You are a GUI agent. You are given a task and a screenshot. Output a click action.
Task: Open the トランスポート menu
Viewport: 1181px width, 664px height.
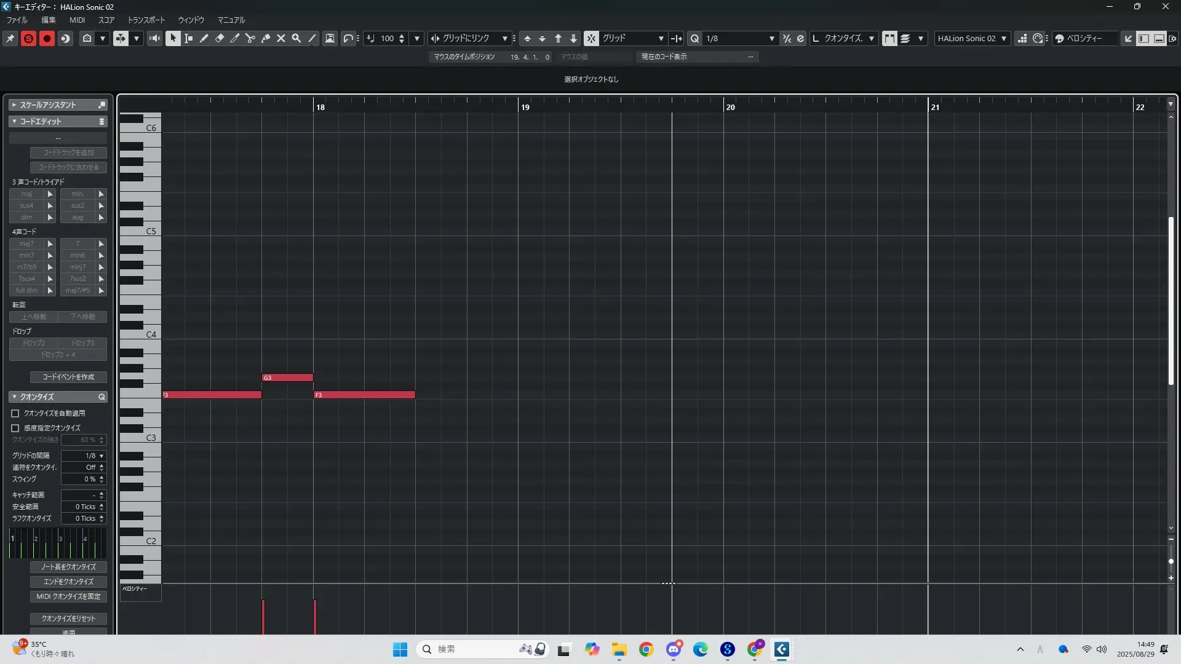(146, 20)
